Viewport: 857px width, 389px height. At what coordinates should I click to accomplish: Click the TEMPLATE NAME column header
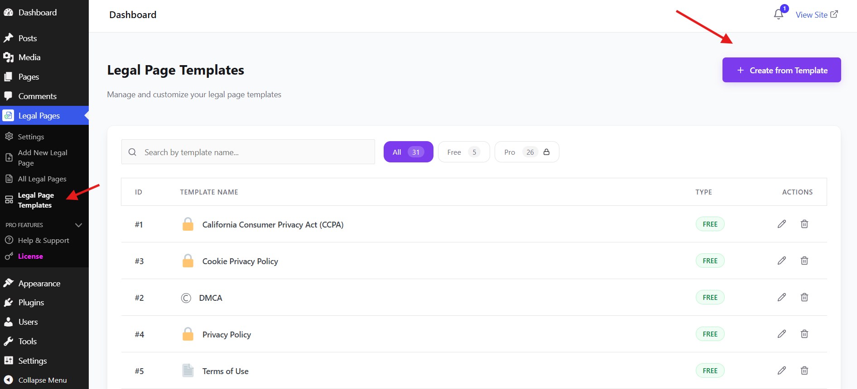pos(209,192)
